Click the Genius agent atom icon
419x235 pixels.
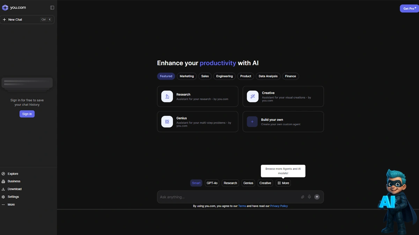167,122
